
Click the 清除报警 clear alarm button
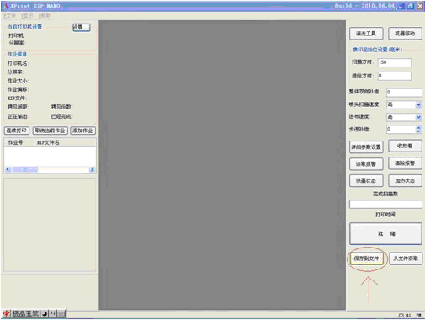[405, 163]
